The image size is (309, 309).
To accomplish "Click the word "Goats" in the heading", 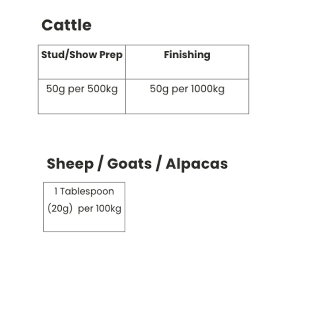I will 129,164.
